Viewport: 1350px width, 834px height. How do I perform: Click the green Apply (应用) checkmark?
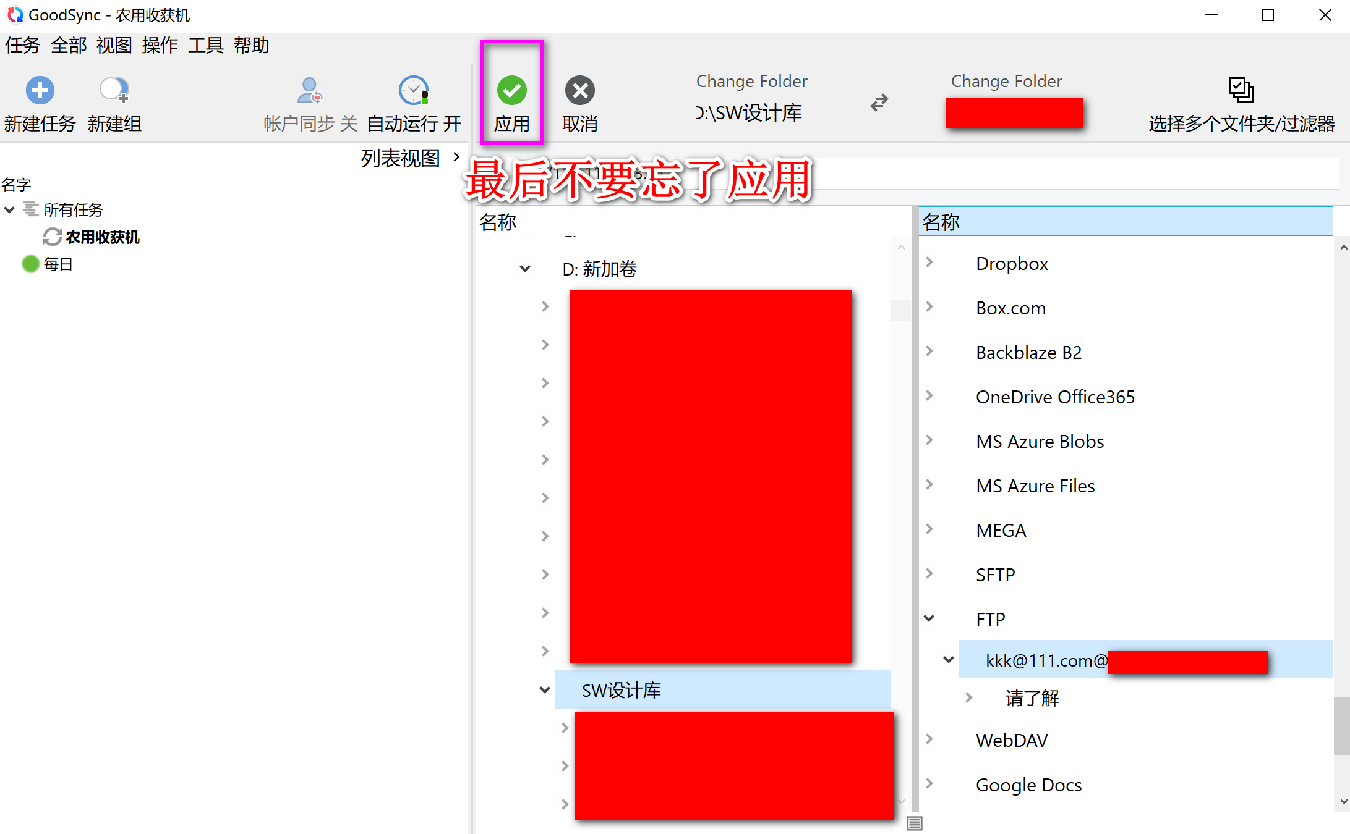click(x=512, y=91)
